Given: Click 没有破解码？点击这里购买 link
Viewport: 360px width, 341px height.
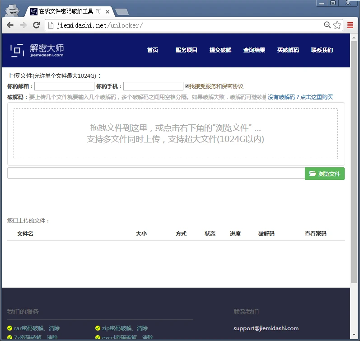Looking at the screenshot, I should click(300, 97).
